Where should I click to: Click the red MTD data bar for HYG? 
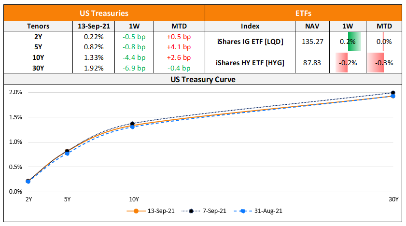pos(375,63)
